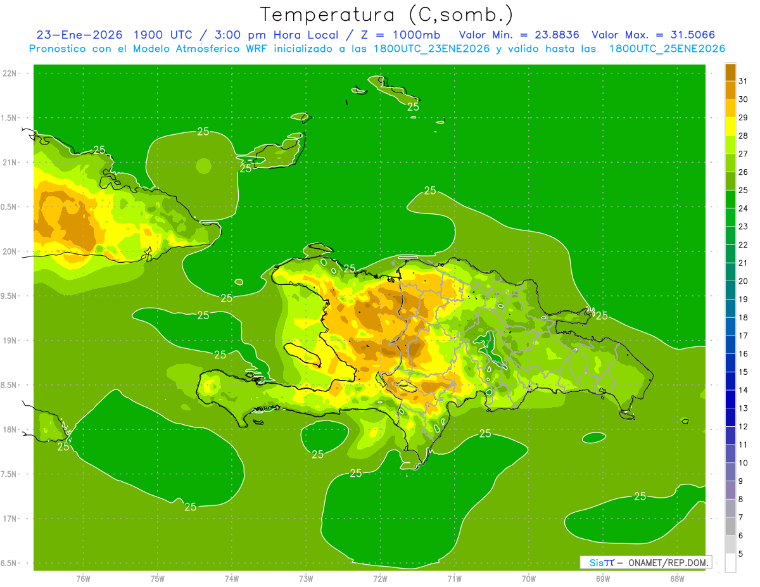The width and height of the screenshot is (760, 587).
Task: Click the "22N" latitude axis label
Action: (10, 73)
